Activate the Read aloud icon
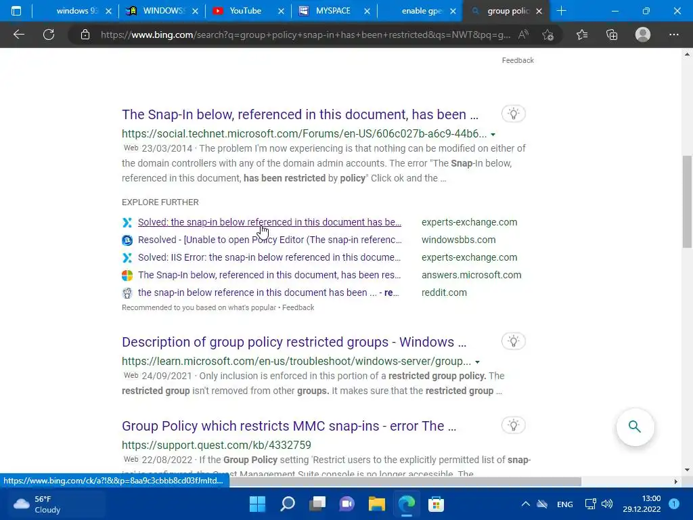 [x=523, y=35]
